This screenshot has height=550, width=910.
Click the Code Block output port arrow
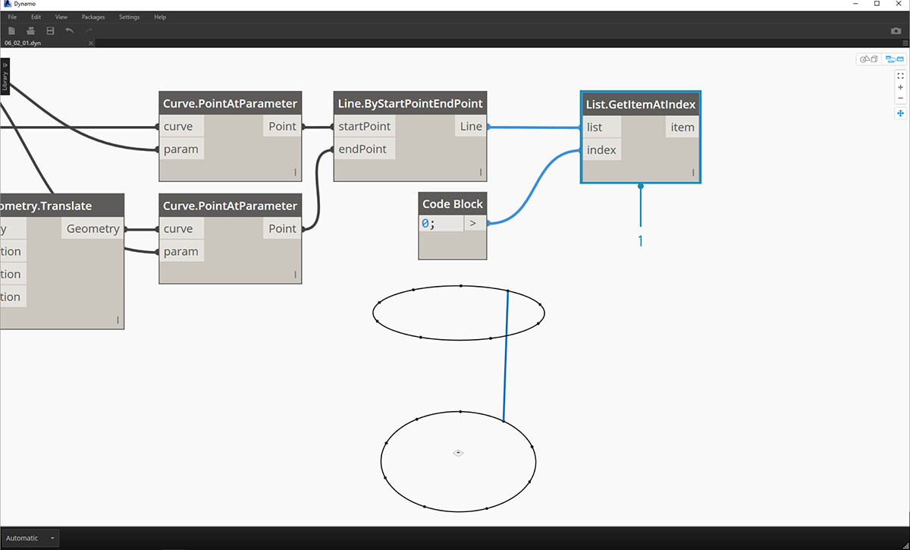pyautogui.click(x=475, y=224)
